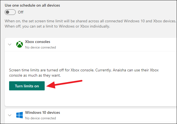Collapse the Xbox consoles section chevron
Screen dimensions: 177x124
click(x=10, y=44)
